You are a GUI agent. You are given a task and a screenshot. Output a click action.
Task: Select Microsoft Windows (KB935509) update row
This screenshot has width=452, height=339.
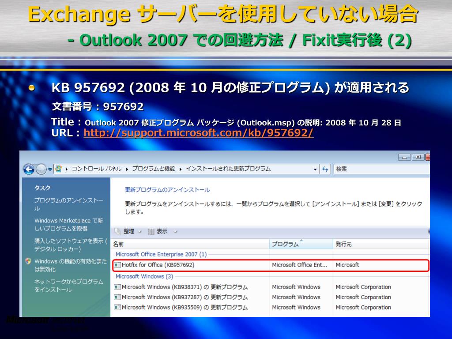pos(271,307)
